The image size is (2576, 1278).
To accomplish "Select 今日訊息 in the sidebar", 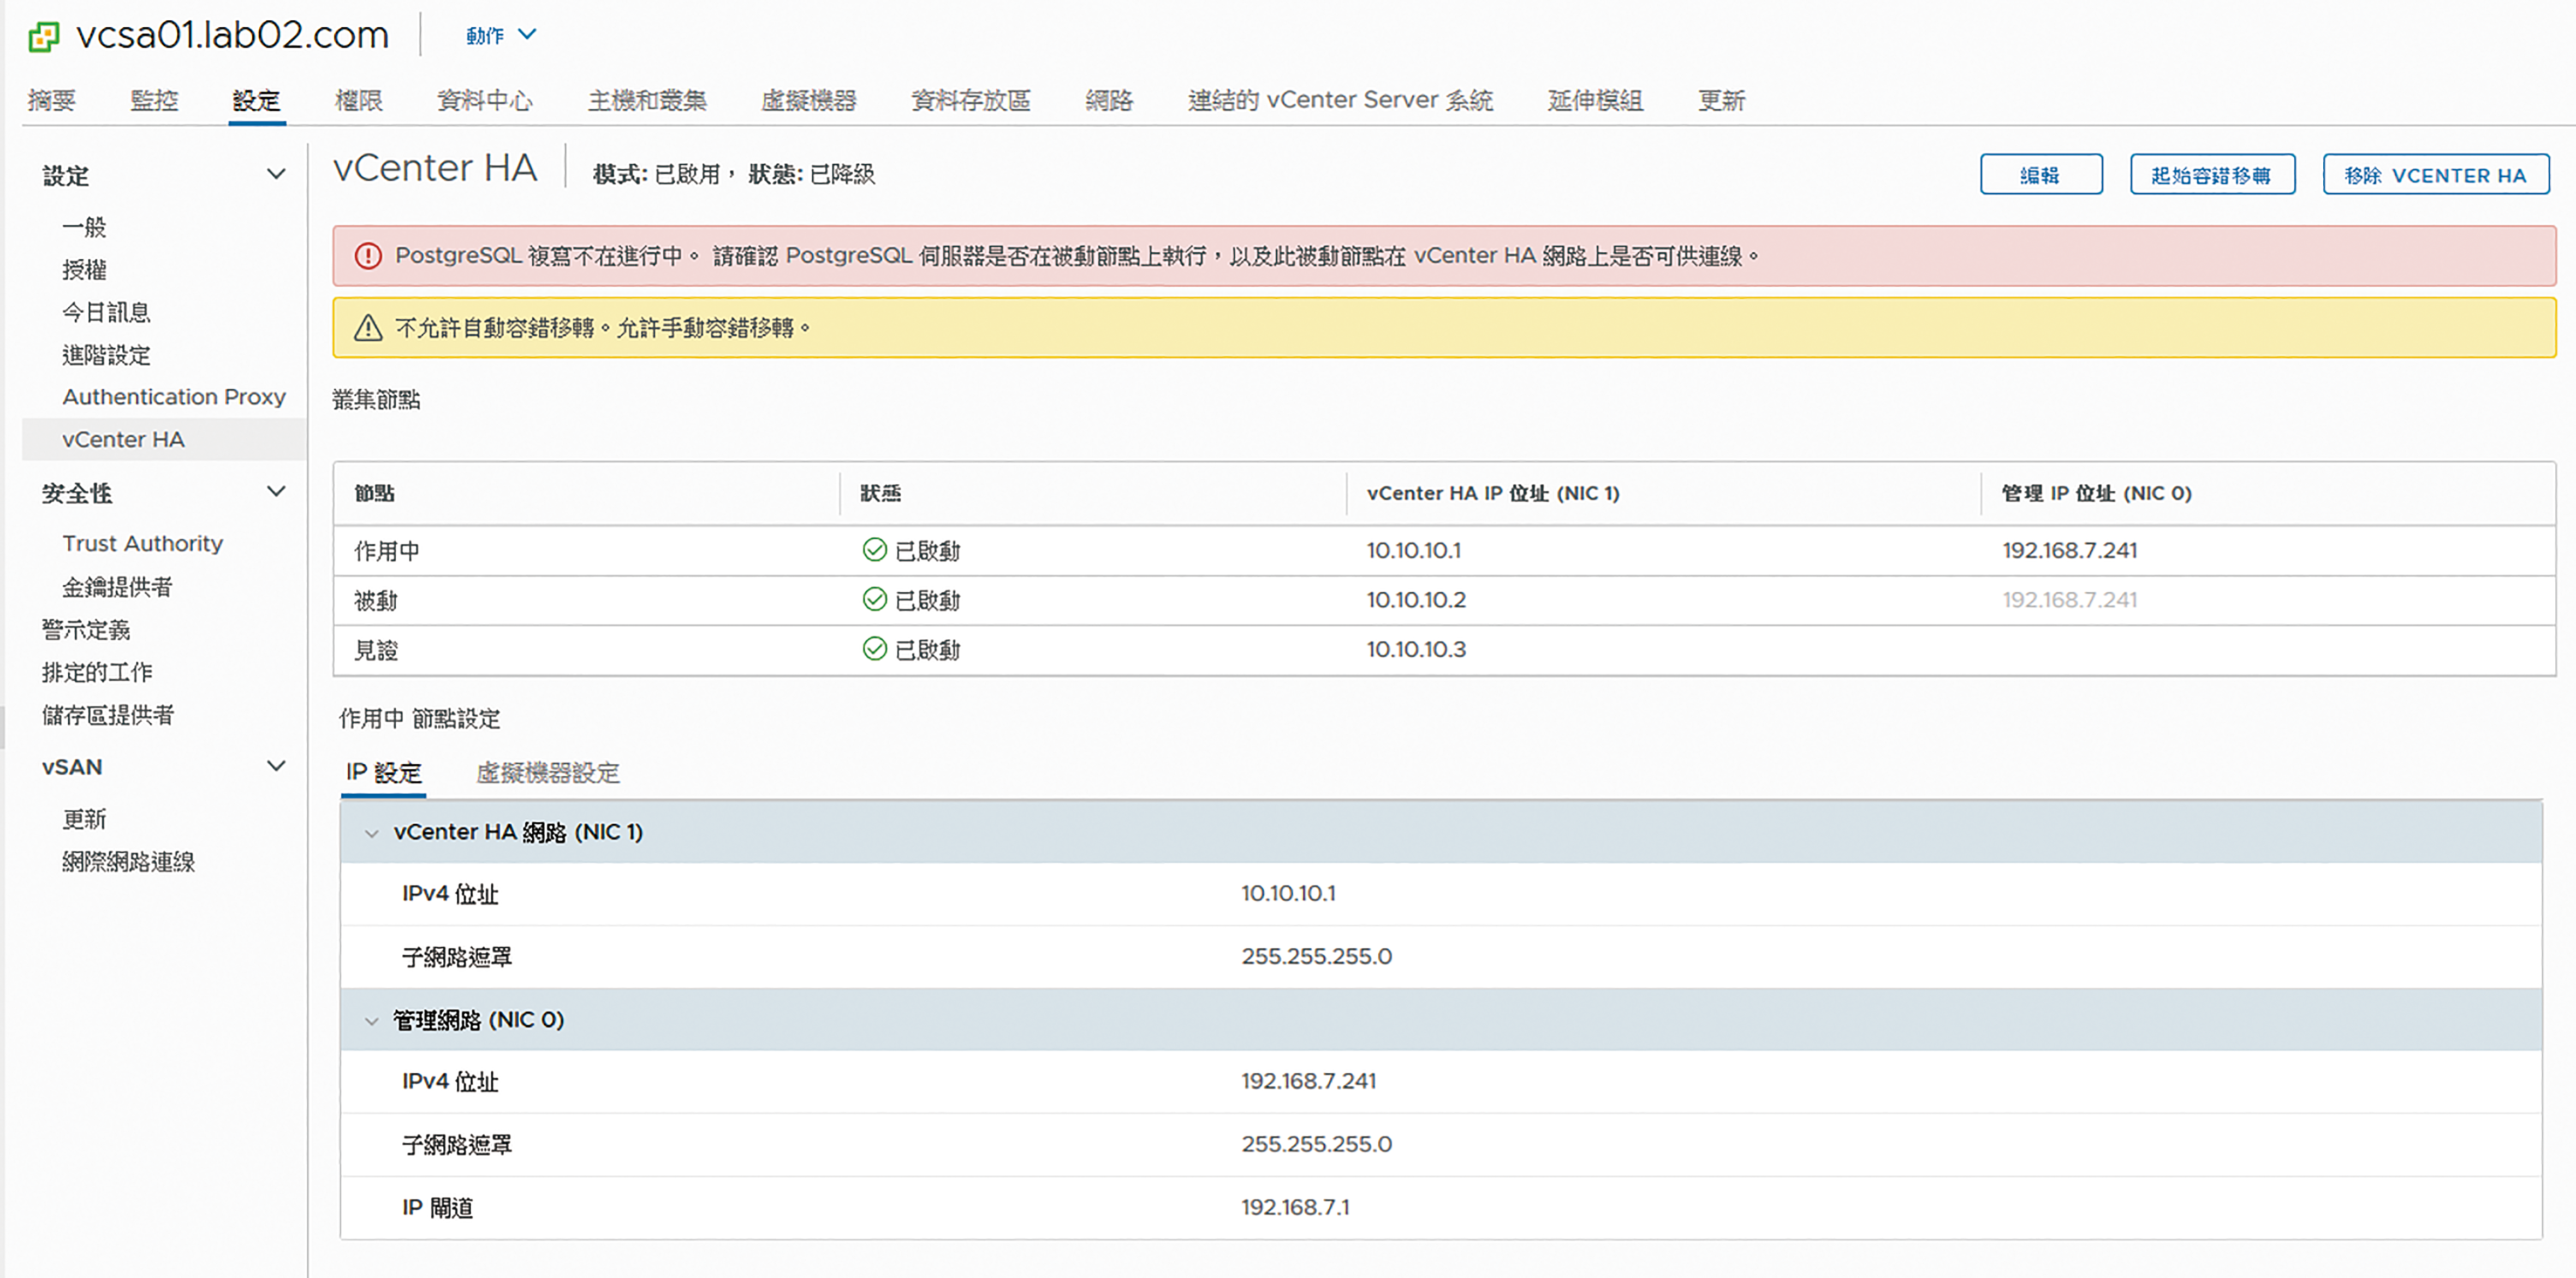I will pyautogui.click(x=106, y=312).
